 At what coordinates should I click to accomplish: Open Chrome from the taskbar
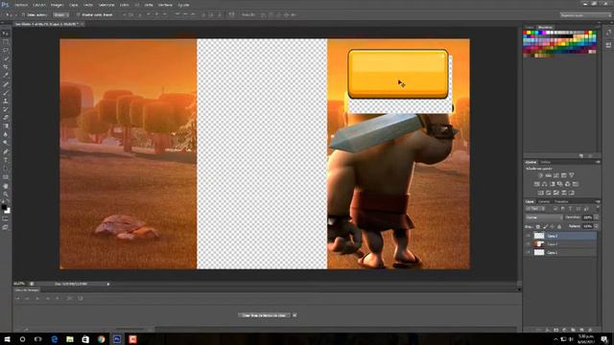101,339
